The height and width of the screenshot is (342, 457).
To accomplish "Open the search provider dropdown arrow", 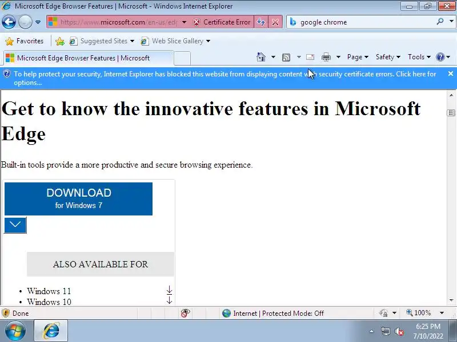I will (x=451, y=21).
